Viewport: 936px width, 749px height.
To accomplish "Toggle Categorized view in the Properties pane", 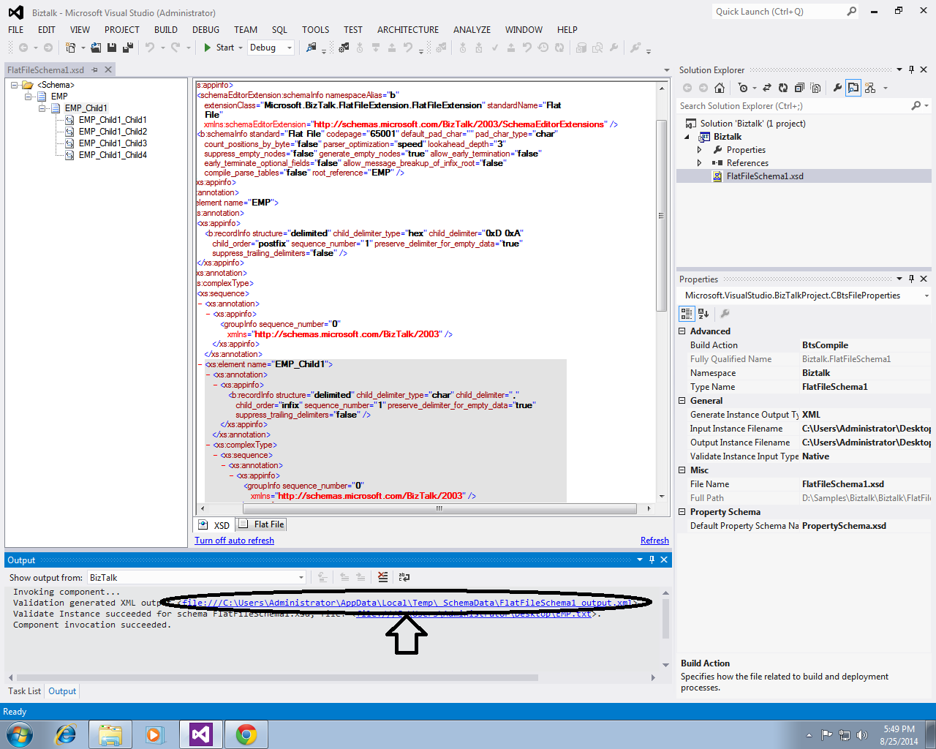I will point(686,313).
